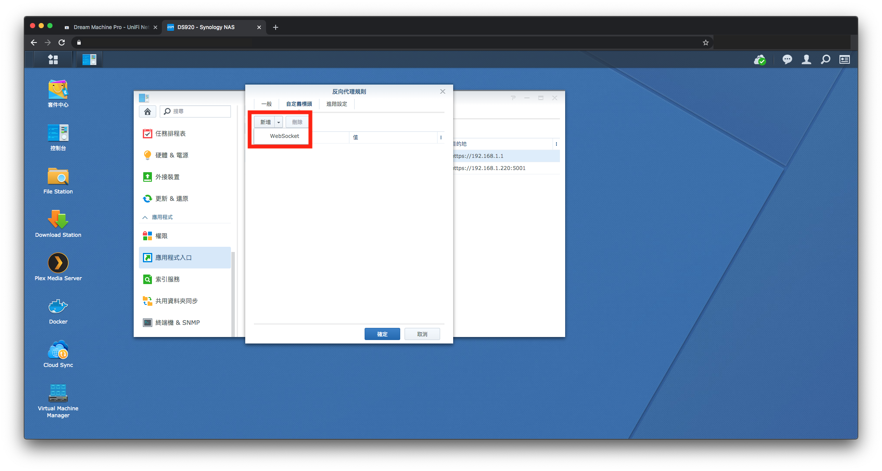The image size is (882, 471).
Task: Open the Package Center desktop icon
Action: pos(58,93)
